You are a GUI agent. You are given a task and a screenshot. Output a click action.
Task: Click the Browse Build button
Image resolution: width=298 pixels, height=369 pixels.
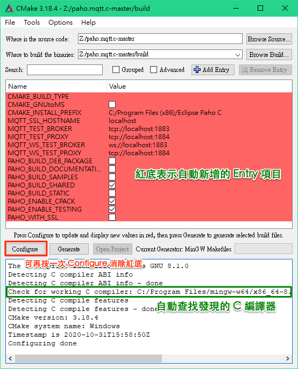(269, 55)
